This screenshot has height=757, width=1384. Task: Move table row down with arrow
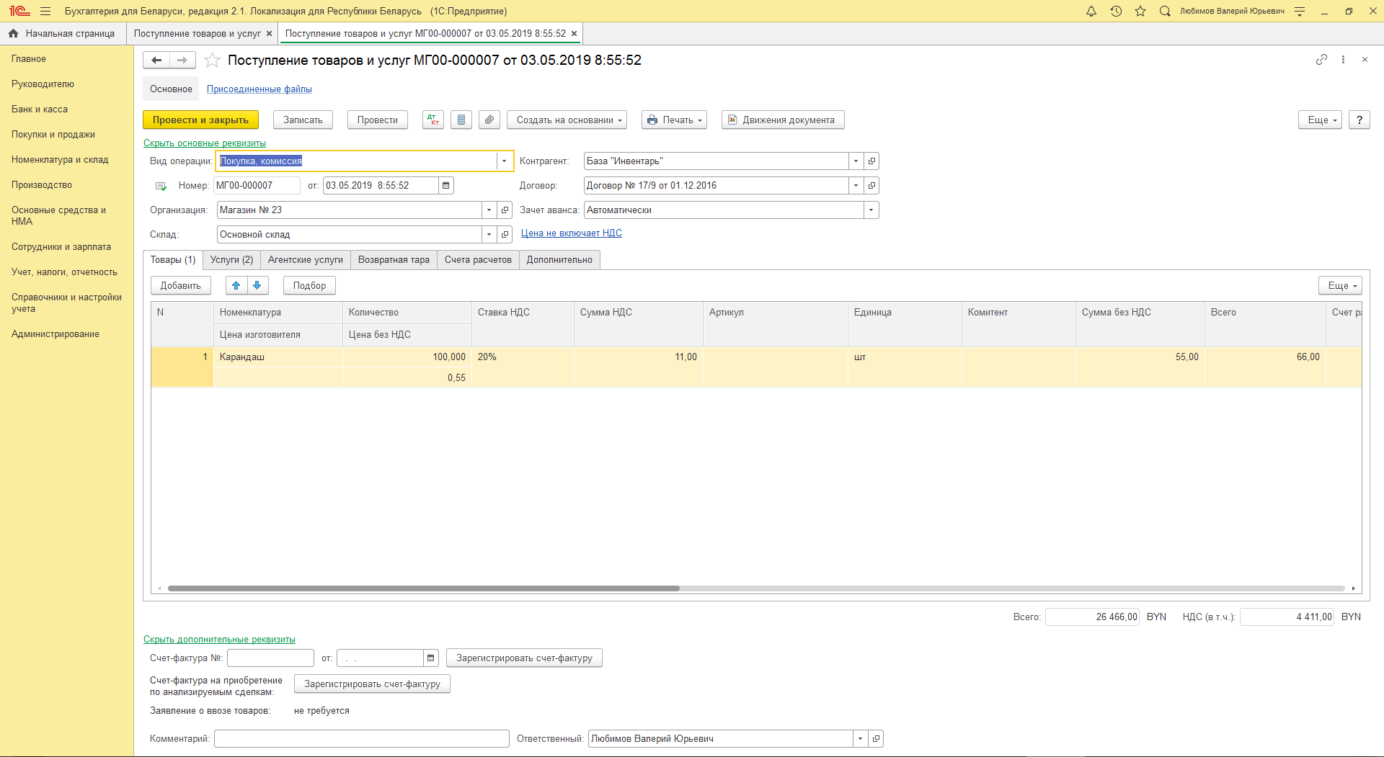click(x=257, y=285)
